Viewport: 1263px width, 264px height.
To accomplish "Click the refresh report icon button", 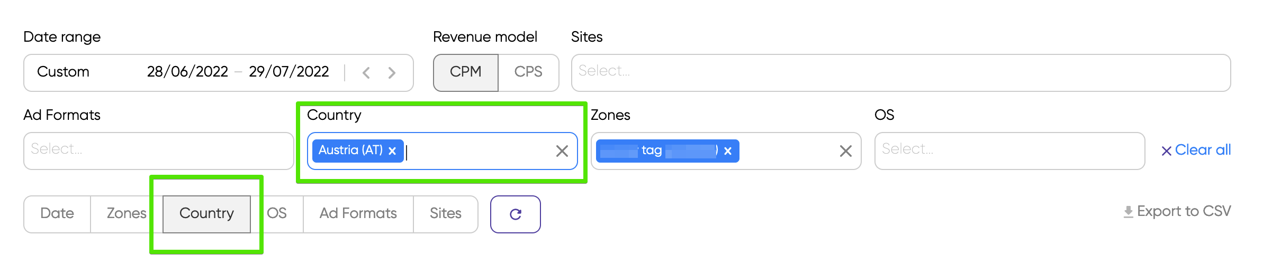I will pyautogui.click(x=516, y=214).
